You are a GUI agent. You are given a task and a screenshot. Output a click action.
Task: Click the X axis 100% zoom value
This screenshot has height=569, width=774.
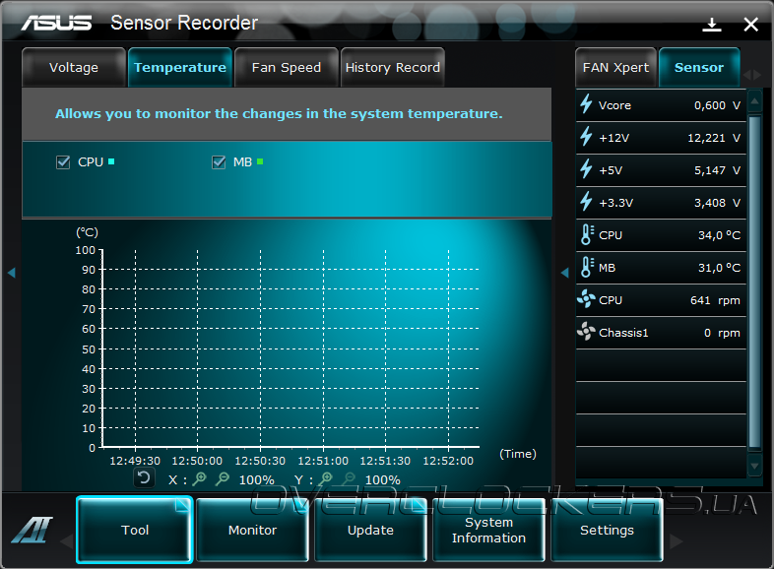[257, 479]
